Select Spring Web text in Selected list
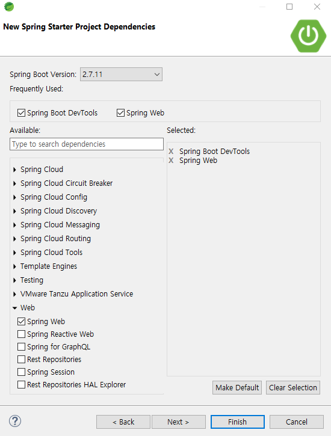This screenshot has width=331, height=436. pos(198,161)
